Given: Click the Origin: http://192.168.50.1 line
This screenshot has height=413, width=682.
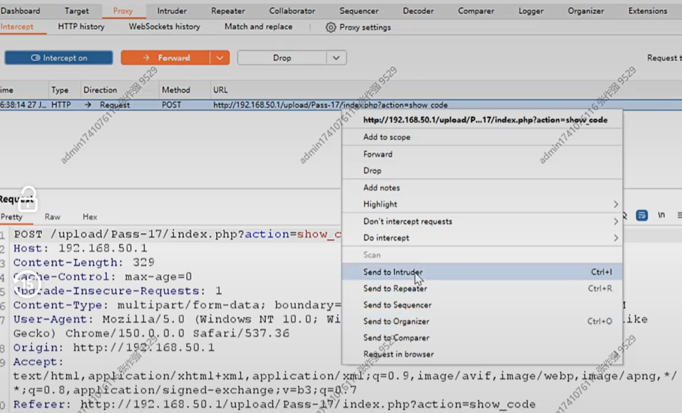Looking at the screenshot, I should click(114, 347).
